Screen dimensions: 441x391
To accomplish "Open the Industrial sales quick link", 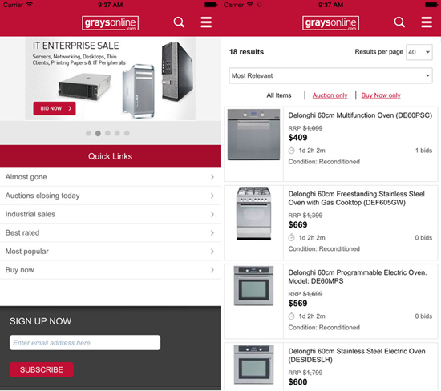I will 111,214.
